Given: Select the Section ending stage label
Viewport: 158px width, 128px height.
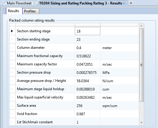Looking at the screenshot, I should click(x=33, y=39).
